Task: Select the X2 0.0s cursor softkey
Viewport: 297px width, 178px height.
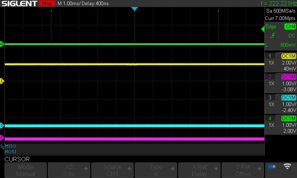Action: [x=69, y=170]
